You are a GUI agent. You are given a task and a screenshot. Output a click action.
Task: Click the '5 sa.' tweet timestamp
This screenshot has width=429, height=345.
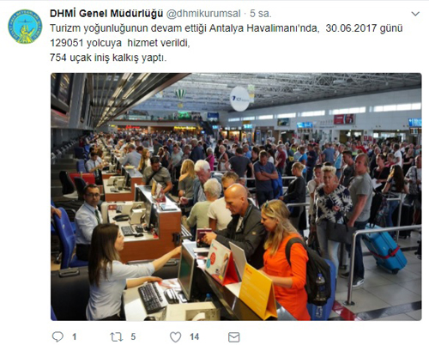tap(261, 14)
